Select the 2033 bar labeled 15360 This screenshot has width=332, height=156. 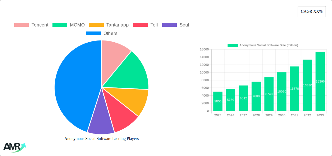[320, 81]
